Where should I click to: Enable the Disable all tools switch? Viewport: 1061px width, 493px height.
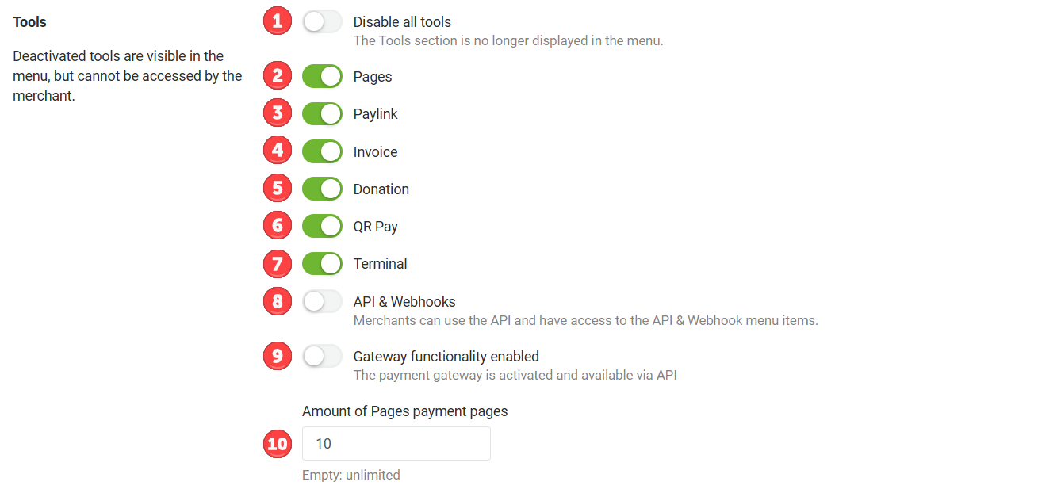pyautogui.click(x=322, y=21)
